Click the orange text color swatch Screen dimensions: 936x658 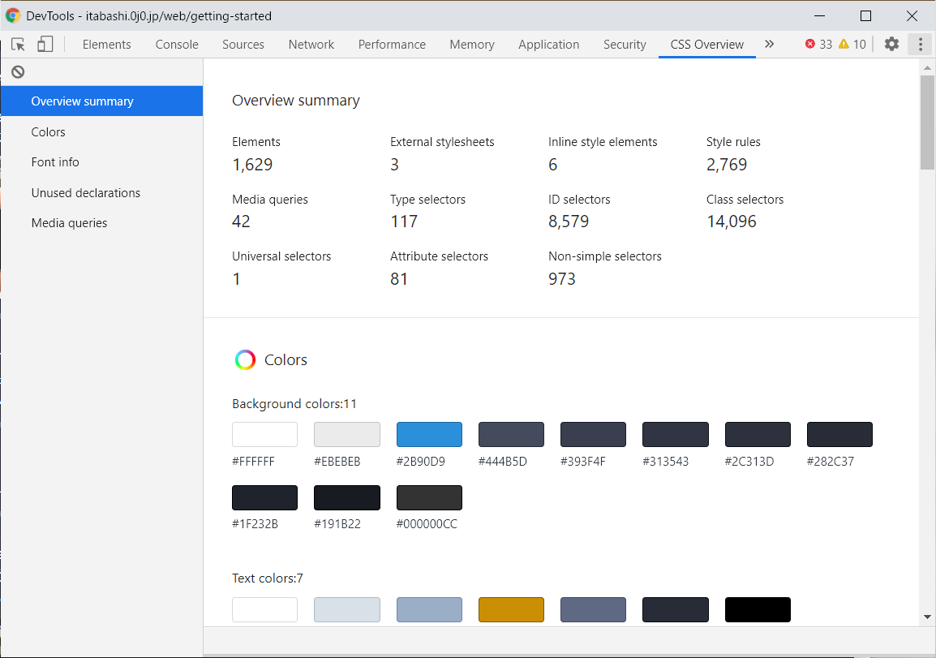click(x=511, y=609)
